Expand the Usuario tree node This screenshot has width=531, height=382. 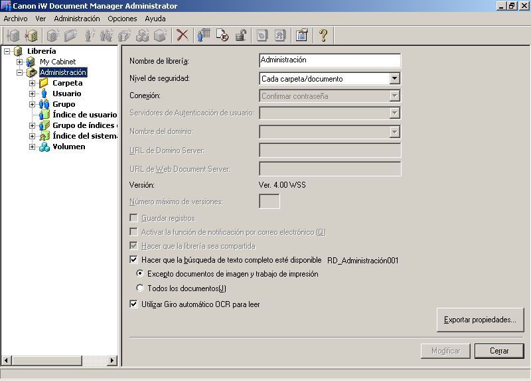tap(32, 94)
